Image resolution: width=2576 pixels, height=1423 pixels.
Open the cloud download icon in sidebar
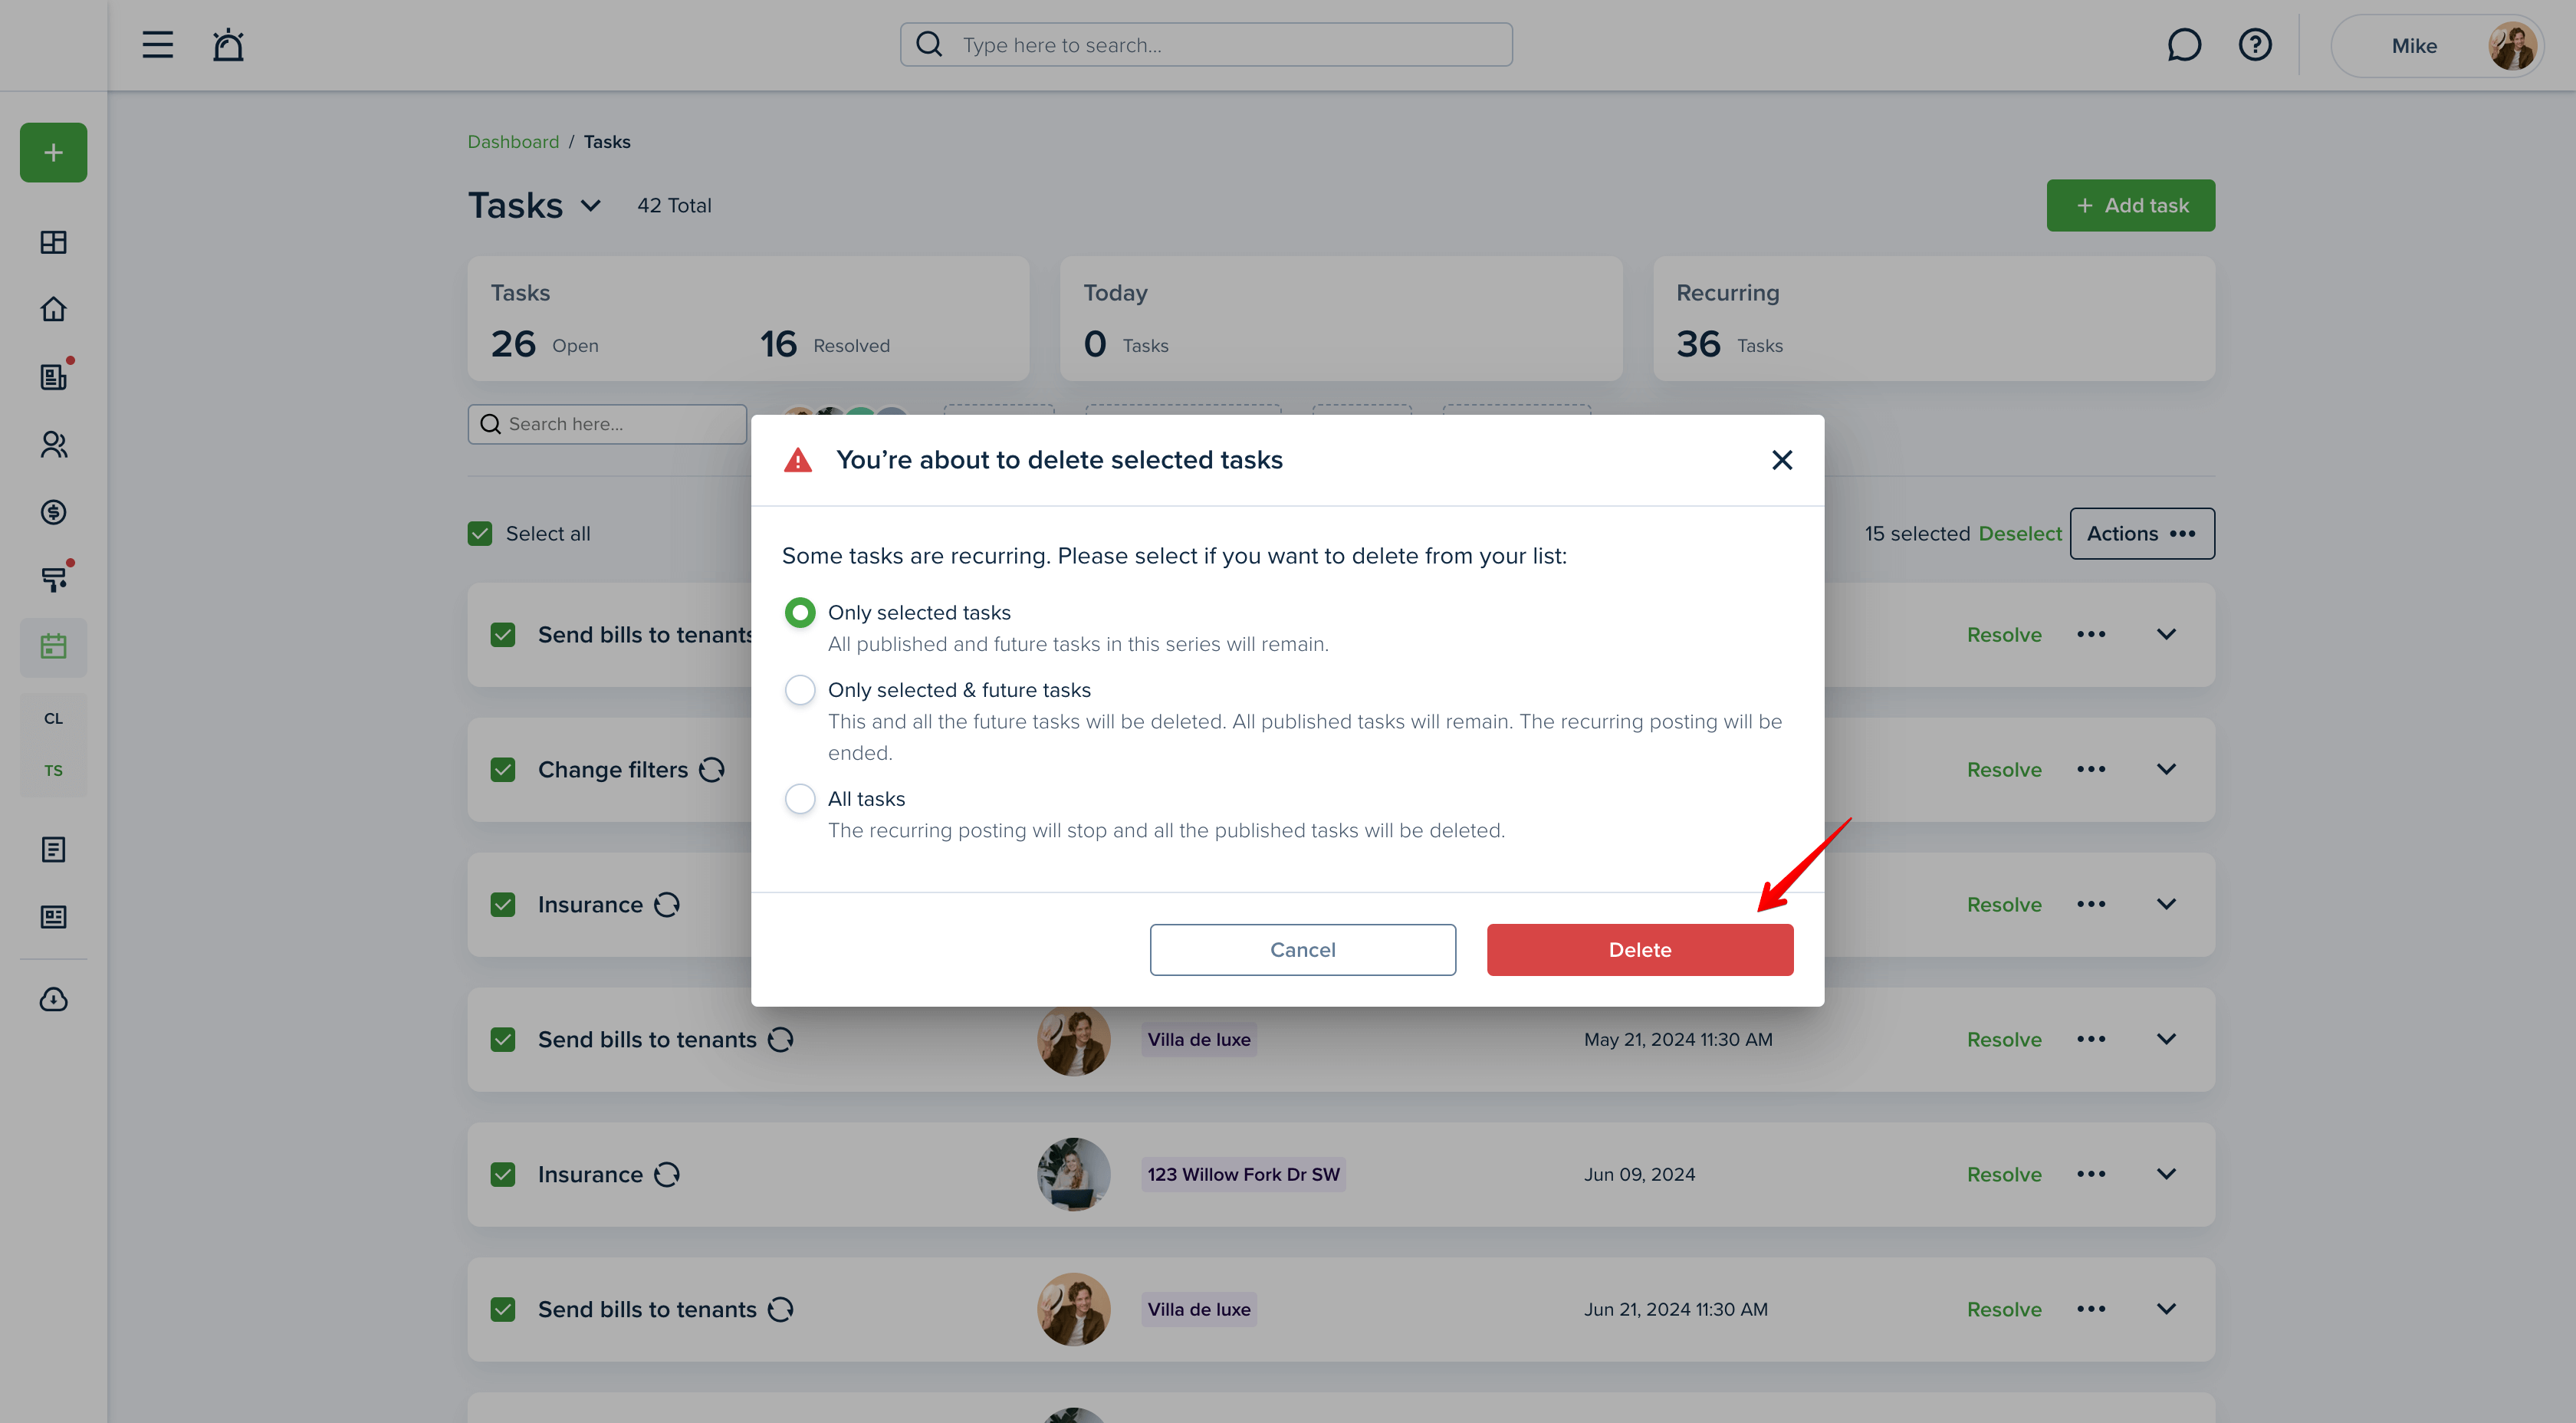(x=54, y=999)
